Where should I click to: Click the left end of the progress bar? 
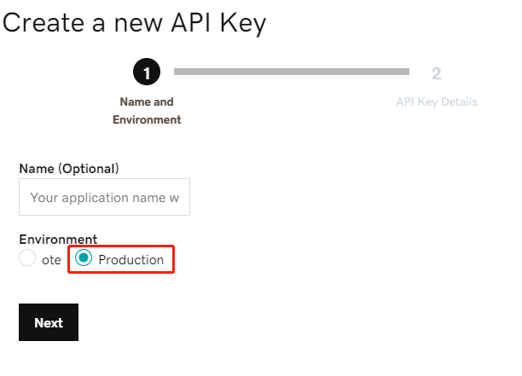[177, 72]
